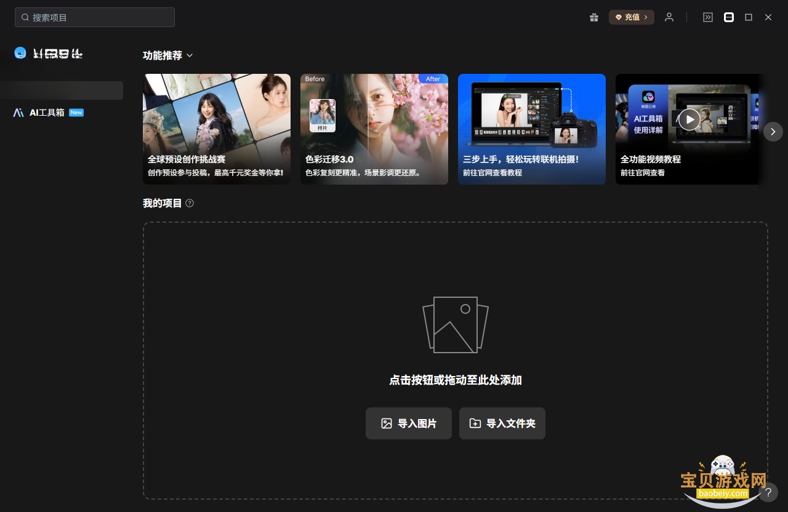Click the placeholder image icon in drop area
Viewport: 788px width, 512px height.
tap(456, 325)
